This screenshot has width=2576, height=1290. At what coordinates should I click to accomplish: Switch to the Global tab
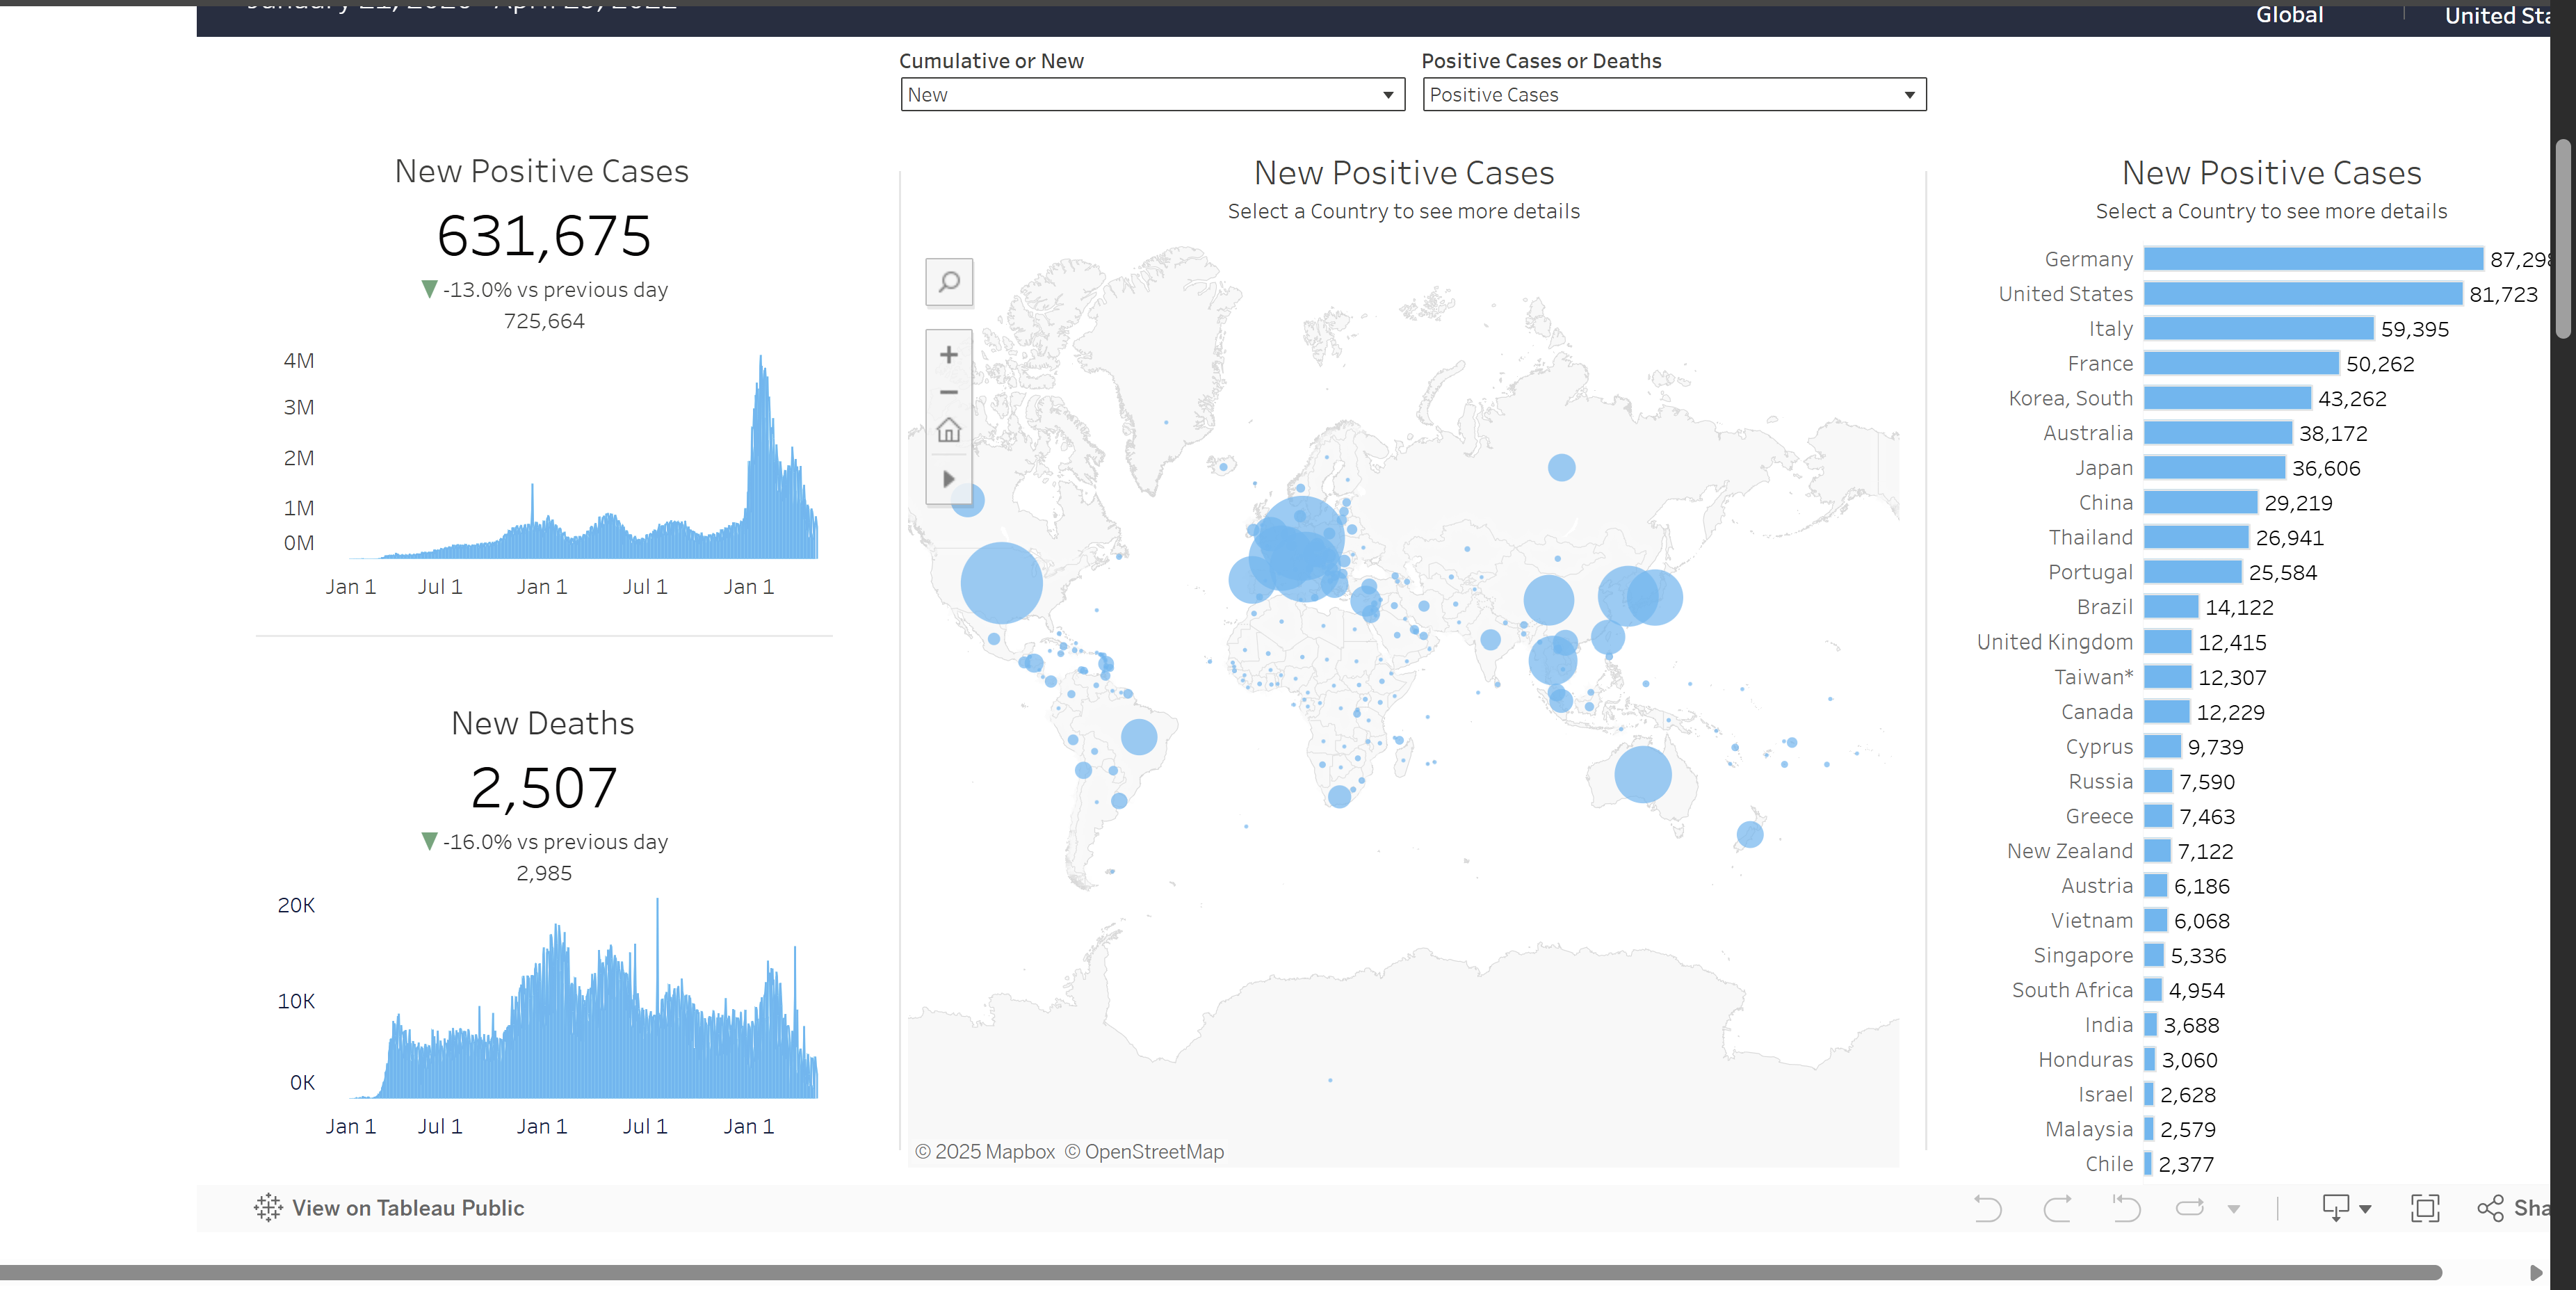(x=2289, y=15)
